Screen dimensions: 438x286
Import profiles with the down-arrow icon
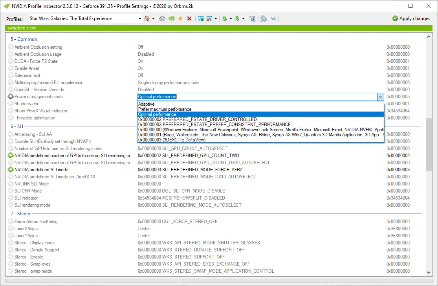click(x=237, y=19)
